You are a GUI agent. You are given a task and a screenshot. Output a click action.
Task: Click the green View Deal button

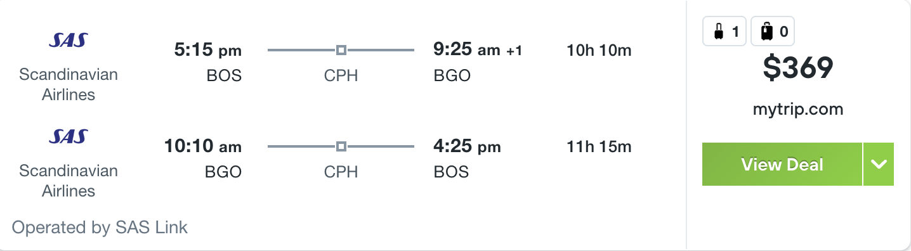[782, 164]
